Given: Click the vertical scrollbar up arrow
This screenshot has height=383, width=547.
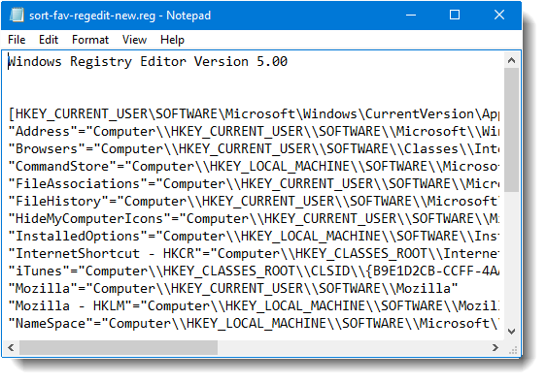Looking at the screenshot, I should tap(511, 60).
